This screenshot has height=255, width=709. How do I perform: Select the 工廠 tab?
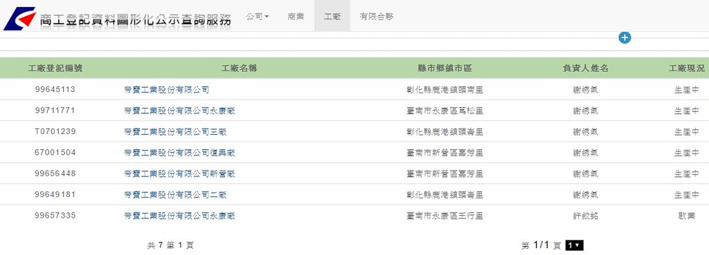(332, 17)
